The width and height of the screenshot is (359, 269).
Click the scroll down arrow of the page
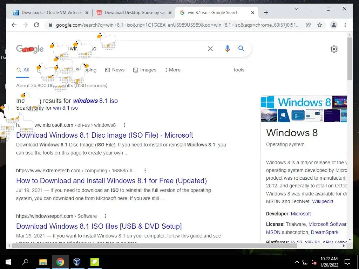(x=350, y=240)
